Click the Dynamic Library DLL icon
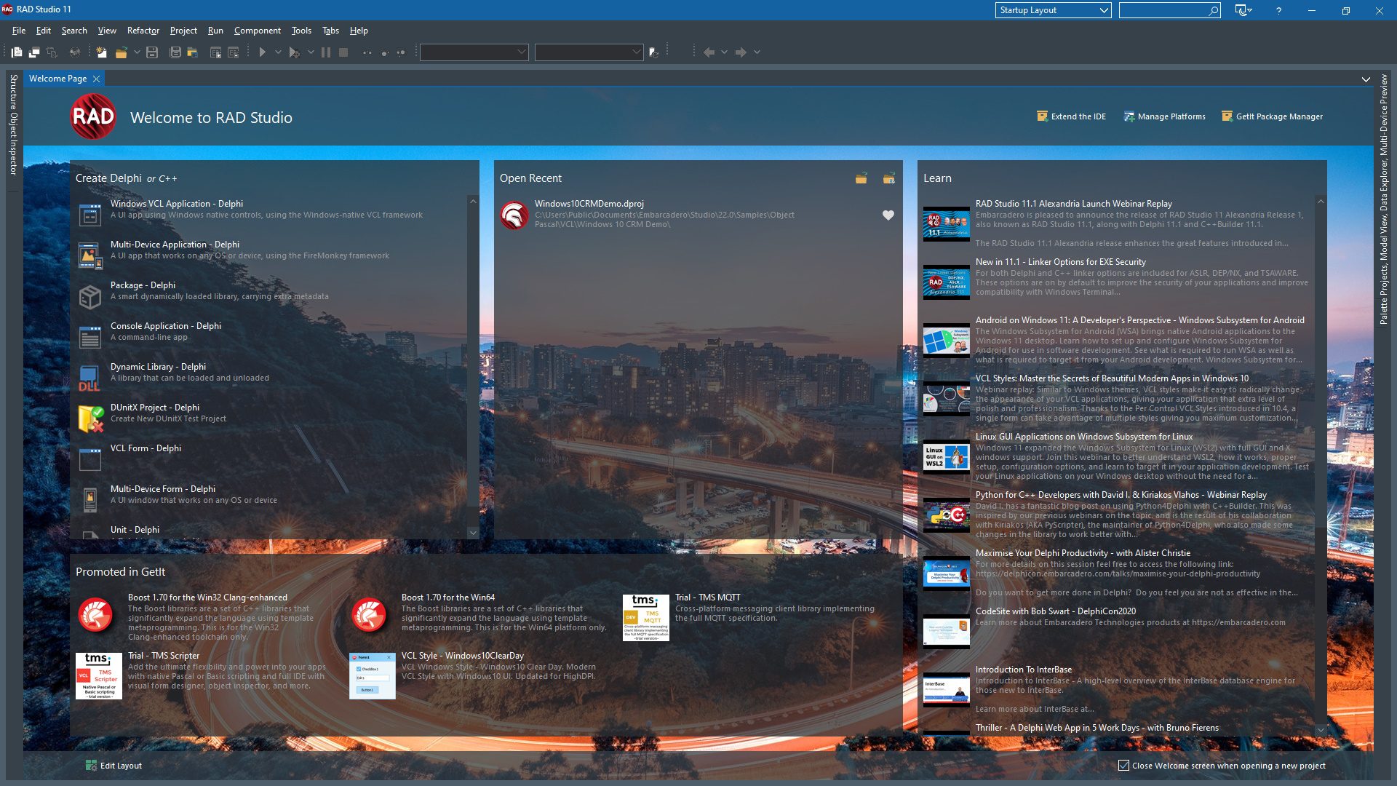Screen dimensions: 1397x786 [x=89, y=378]
